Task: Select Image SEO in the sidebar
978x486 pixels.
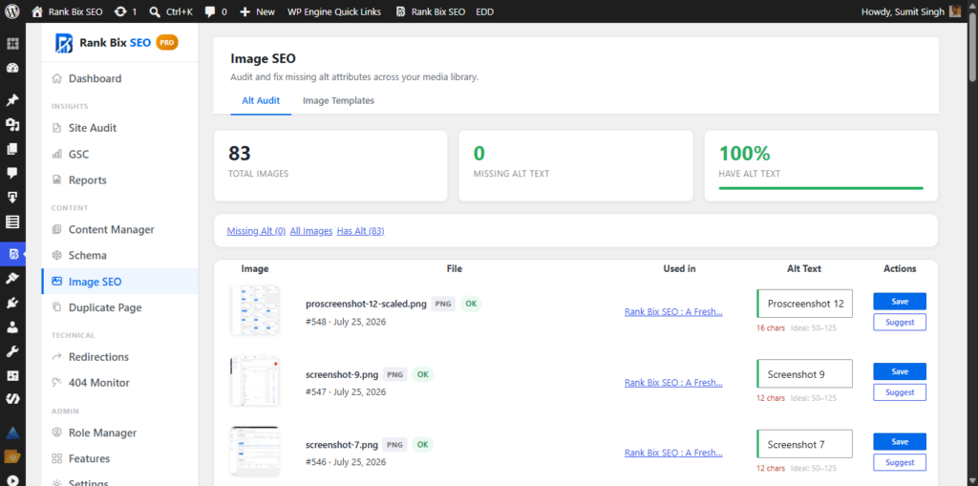Action: (119, 282)
